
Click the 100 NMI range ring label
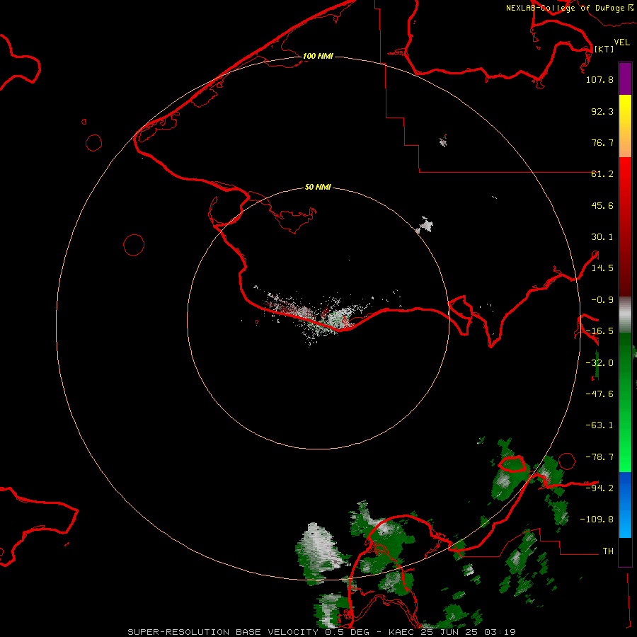[318, 56]
